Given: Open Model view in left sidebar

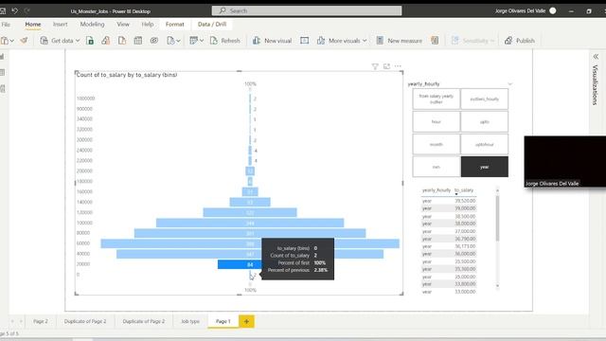Looking at the screenshot, I should pos(2,89).
